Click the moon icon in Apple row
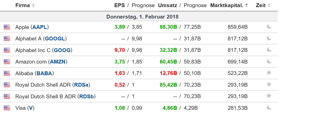This screenshot has height=125, width=325. click(269, 26)
